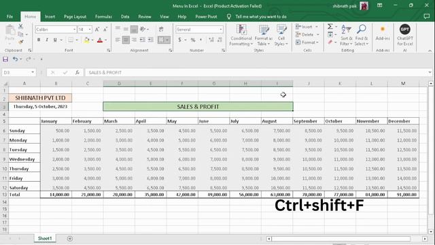Toggle Align Right for the cell
The width and height of the screenshot is (435, 245).
[134, 40]
